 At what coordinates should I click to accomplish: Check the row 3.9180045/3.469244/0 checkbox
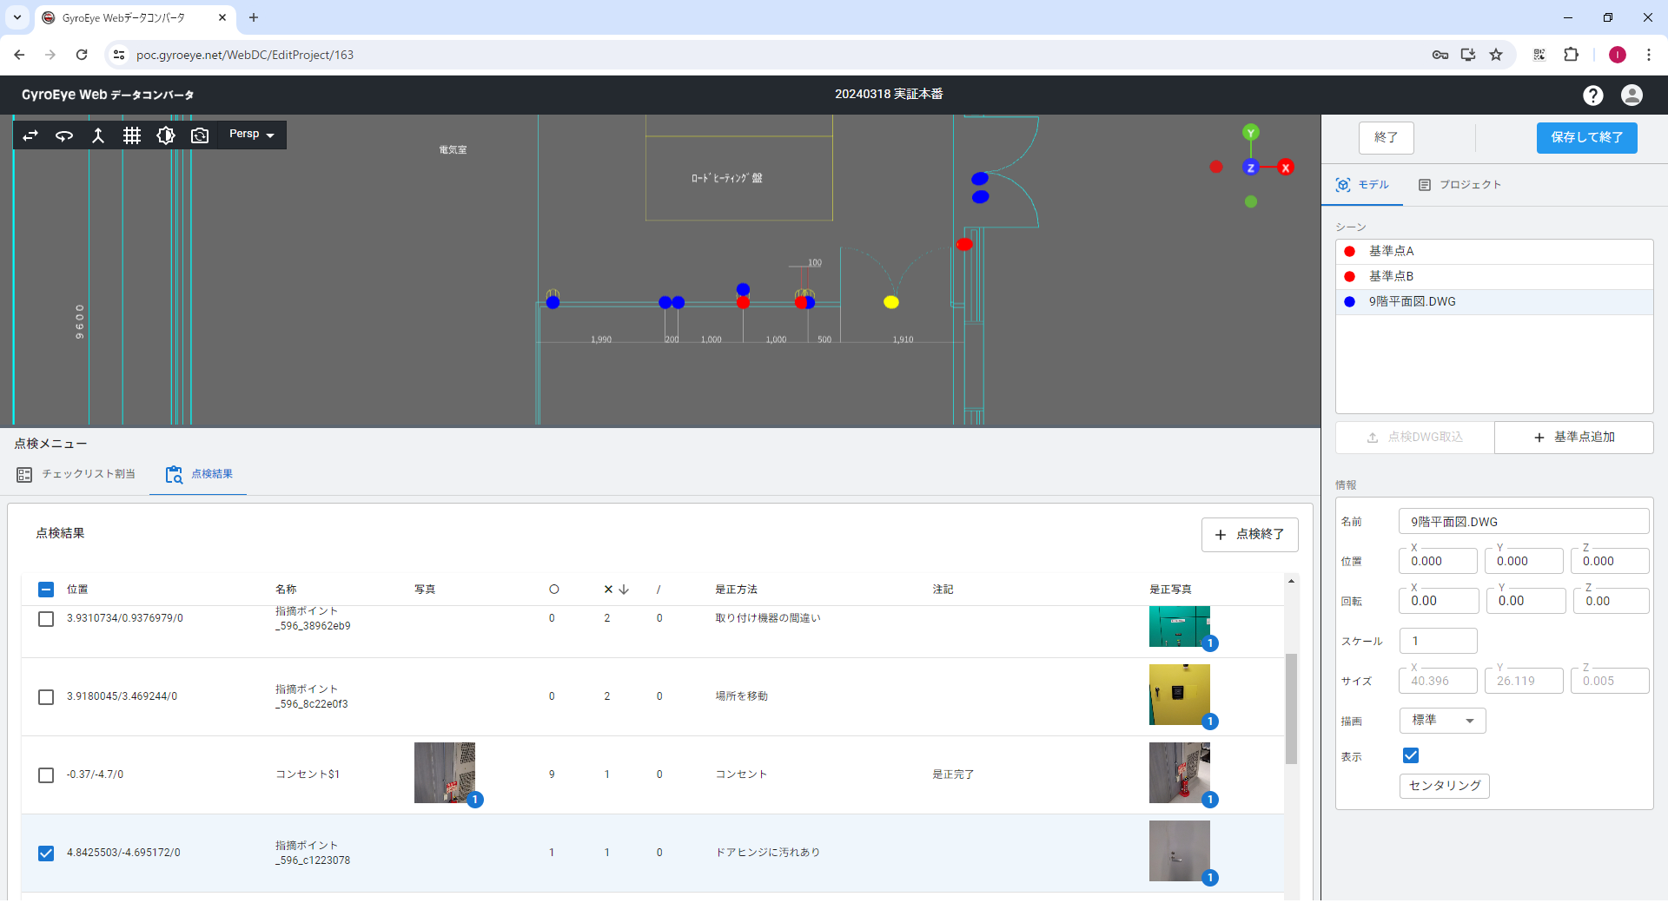46,697
